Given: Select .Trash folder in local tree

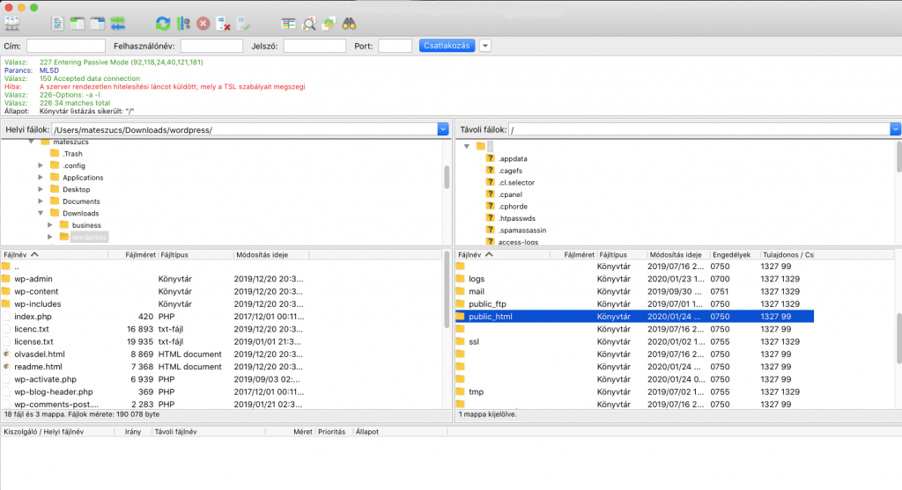Looking at the screenshot, I should (72, 153).
